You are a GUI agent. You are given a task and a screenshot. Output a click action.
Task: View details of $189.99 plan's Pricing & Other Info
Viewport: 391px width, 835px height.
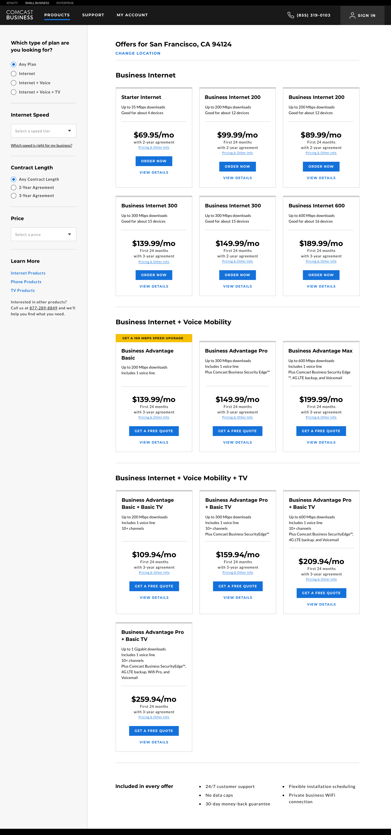click(x=321, y=261)
